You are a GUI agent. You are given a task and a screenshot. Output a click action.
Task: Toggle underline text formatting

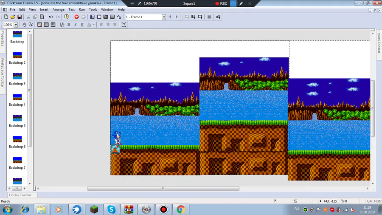click(82, 25)
